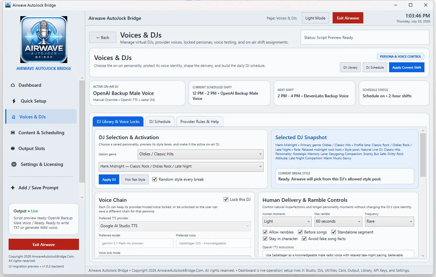Toggle the Stay in character checkbox

click(265, 239)
